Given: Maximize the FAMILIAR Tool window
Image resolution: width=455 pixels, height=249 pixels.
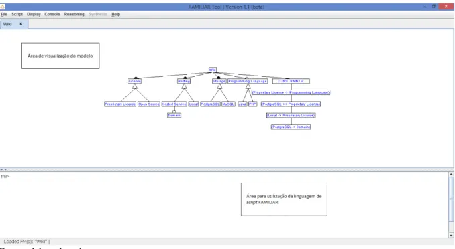Looking at the screenshot, I should coord(434,7).
